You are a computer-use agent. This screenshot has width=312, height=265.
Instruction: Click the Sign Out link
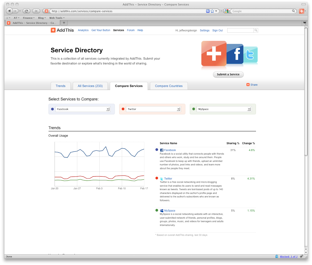pos(218,30)
